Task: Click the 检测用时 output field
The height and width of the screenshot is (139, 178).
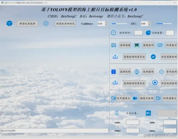Action: coord(138,33)
